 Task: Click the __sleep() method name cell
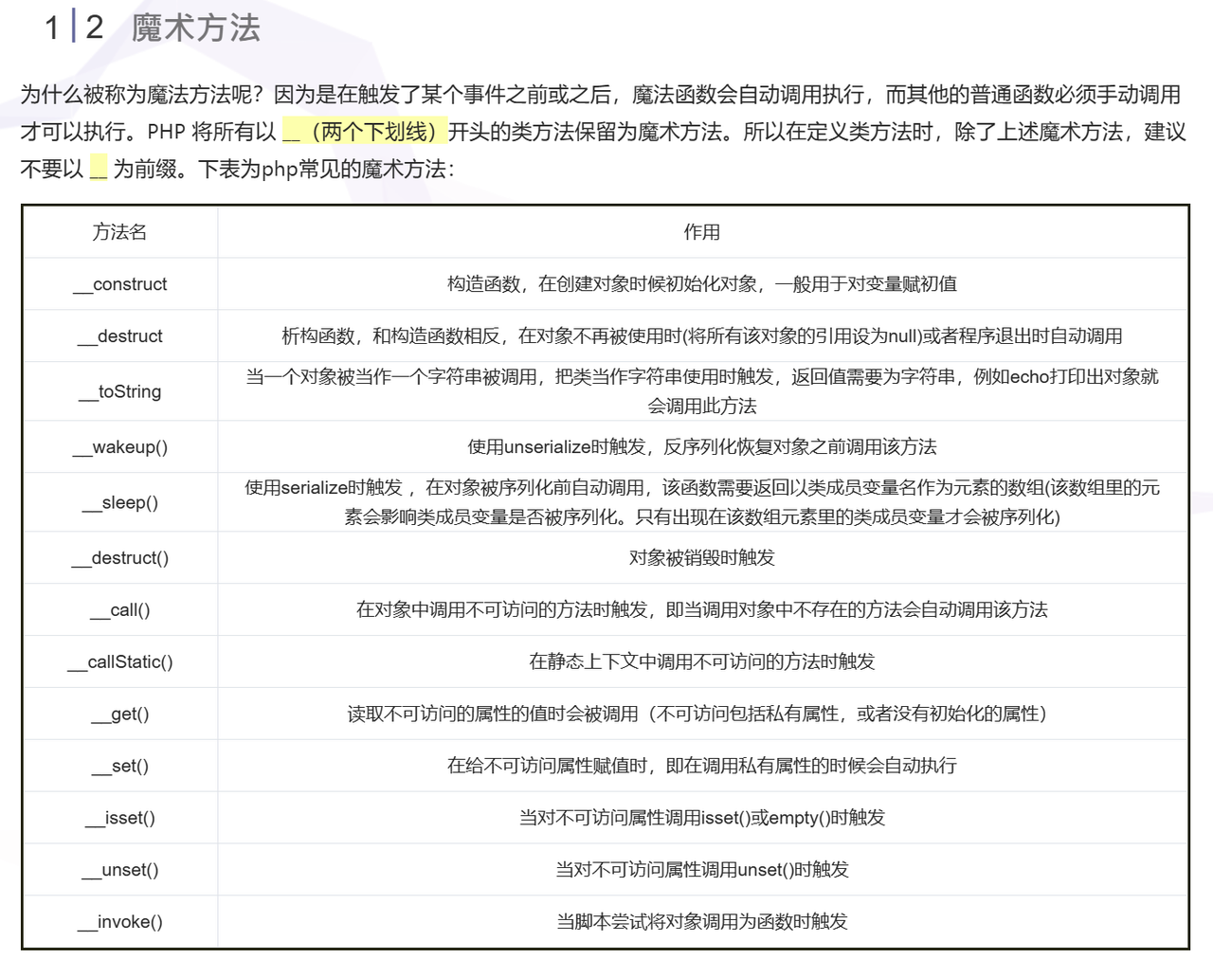[x=119, y=502]
